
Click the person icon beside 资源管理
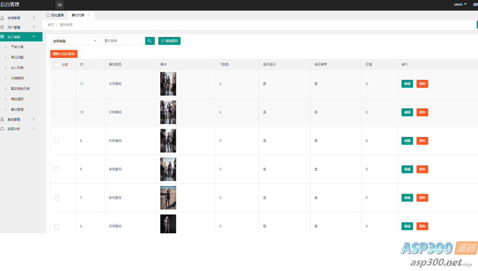click(x=2, y=18)
